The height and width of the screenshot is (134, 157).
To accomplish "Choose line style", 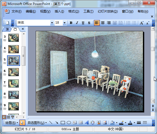I will [x=139, y=123].
